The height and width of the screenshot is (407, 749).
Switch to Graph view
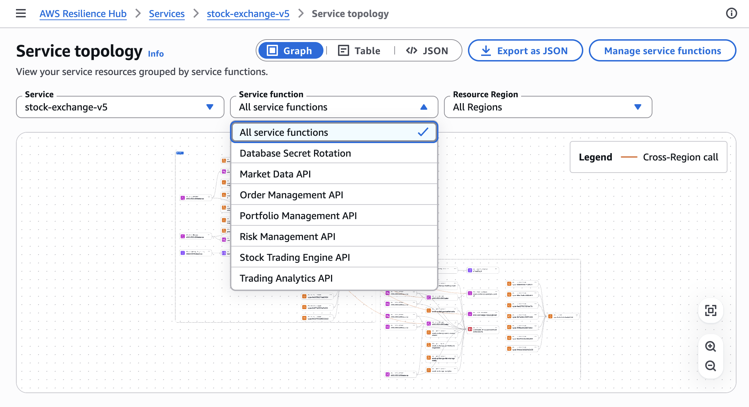point(291,51)
